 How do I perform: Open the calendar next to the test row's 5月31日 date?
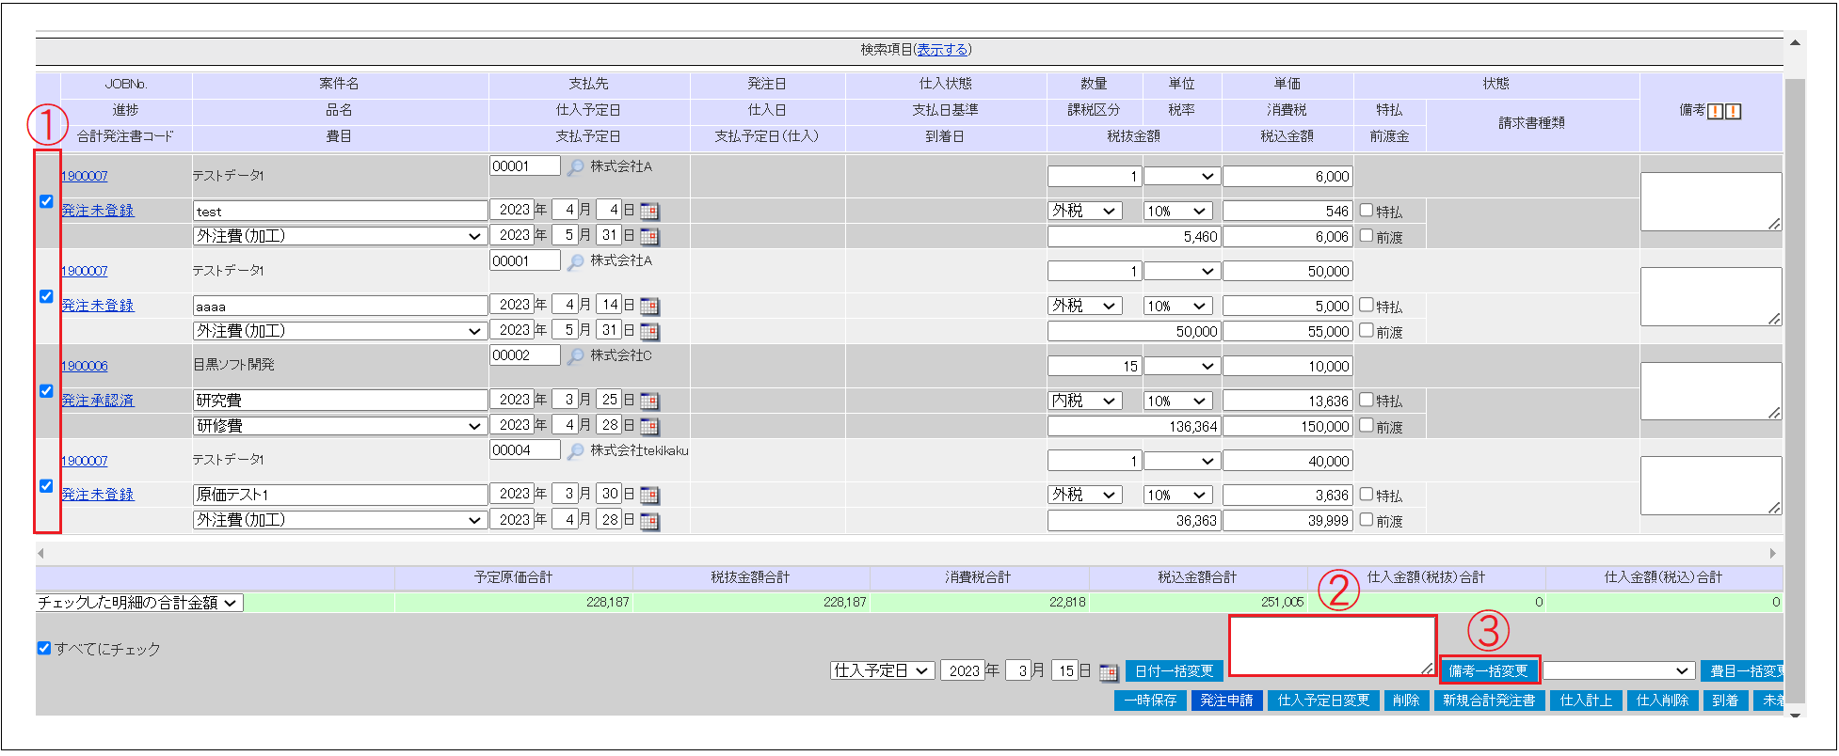tap(649, 236)
